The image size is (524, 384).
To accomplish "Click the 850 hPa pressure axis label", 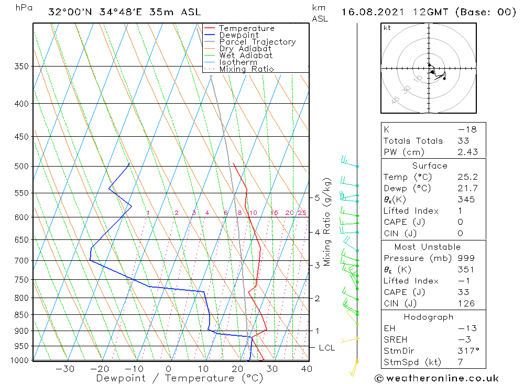I will tap(21, 315).
